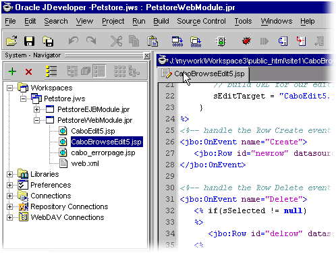336x253 pixels.
Task: Open the View menu
Action: coord(84,21)
